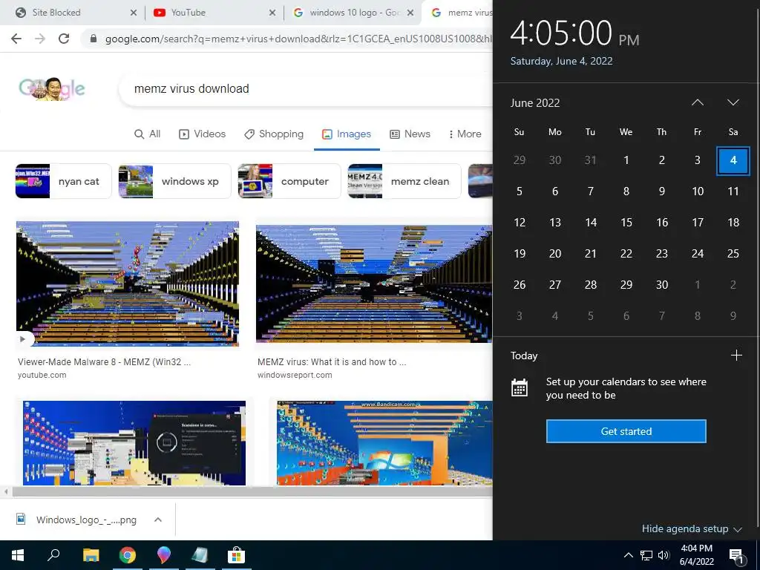Open the volume tray icon
The width and height of the screenshot is (760, 570).
664,555
